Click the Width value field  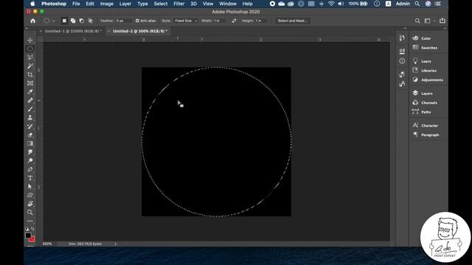[x=219, y=21]
